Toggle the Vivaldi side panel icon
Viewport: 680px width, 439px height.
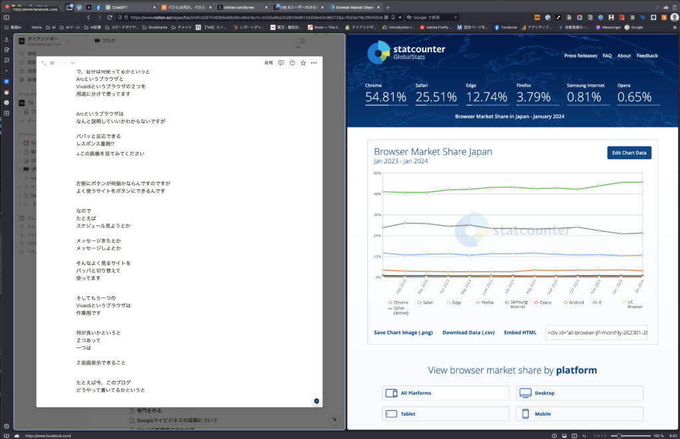pyautogui.click(x=7, y=17)
